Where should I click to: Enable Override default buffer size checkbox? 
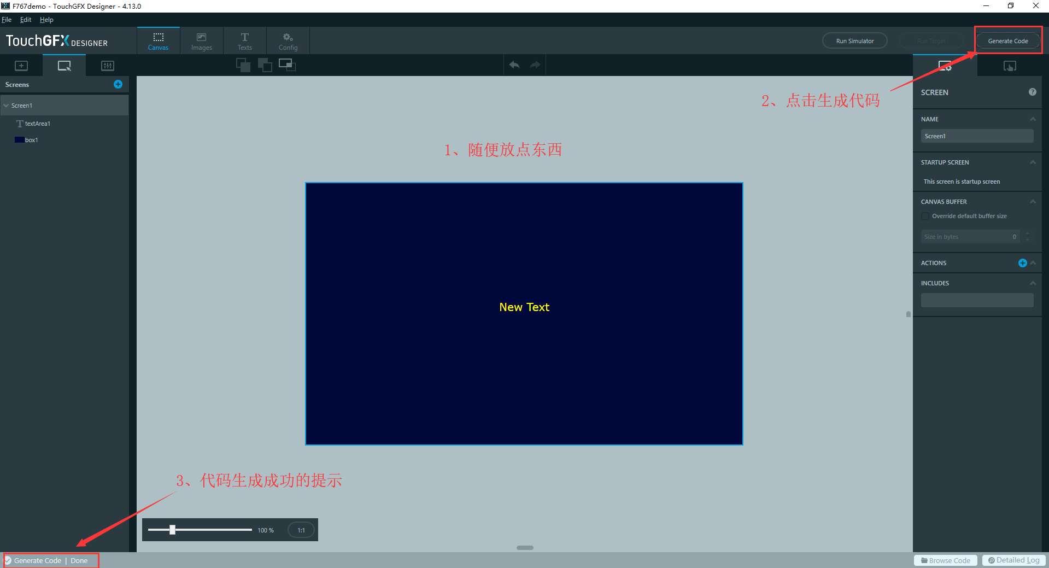[925, 216]
